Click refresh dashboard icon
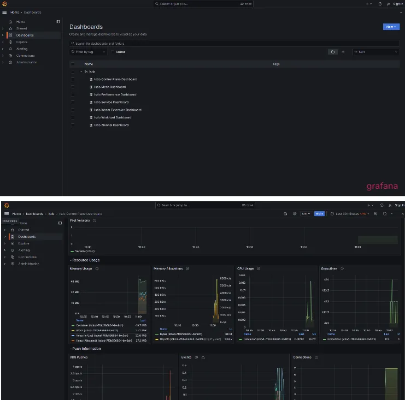The height and width of the screenshot is (400, 405). pos(385,214)
